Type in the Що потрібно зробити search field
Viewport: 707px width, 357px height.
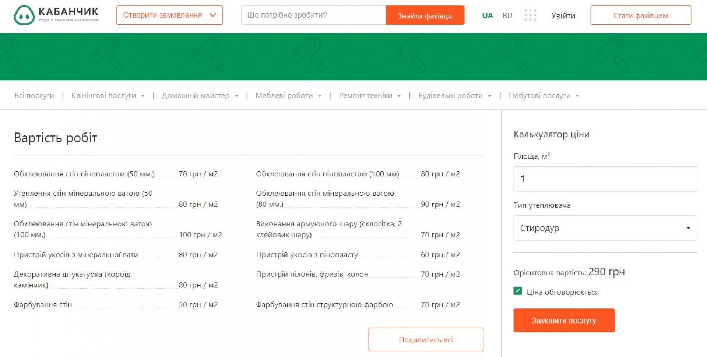[x=313, y=15]
